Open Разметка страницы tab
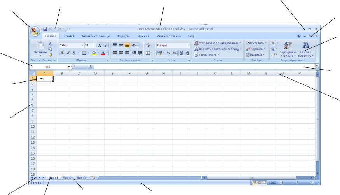 click(96, 36)
